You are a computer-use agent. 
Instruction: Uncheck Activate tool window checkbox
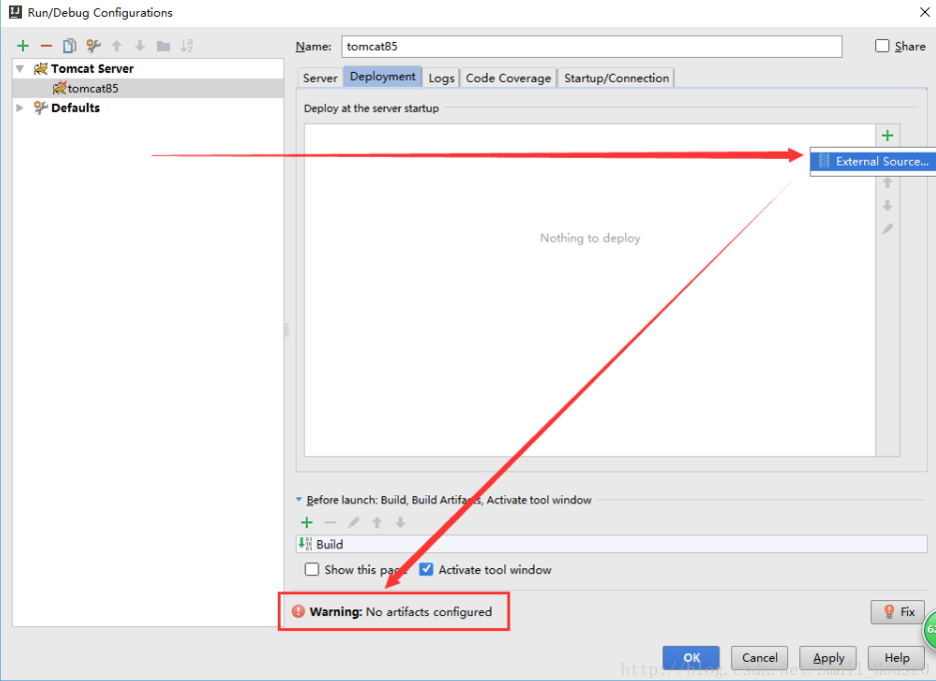pos(426,569)
